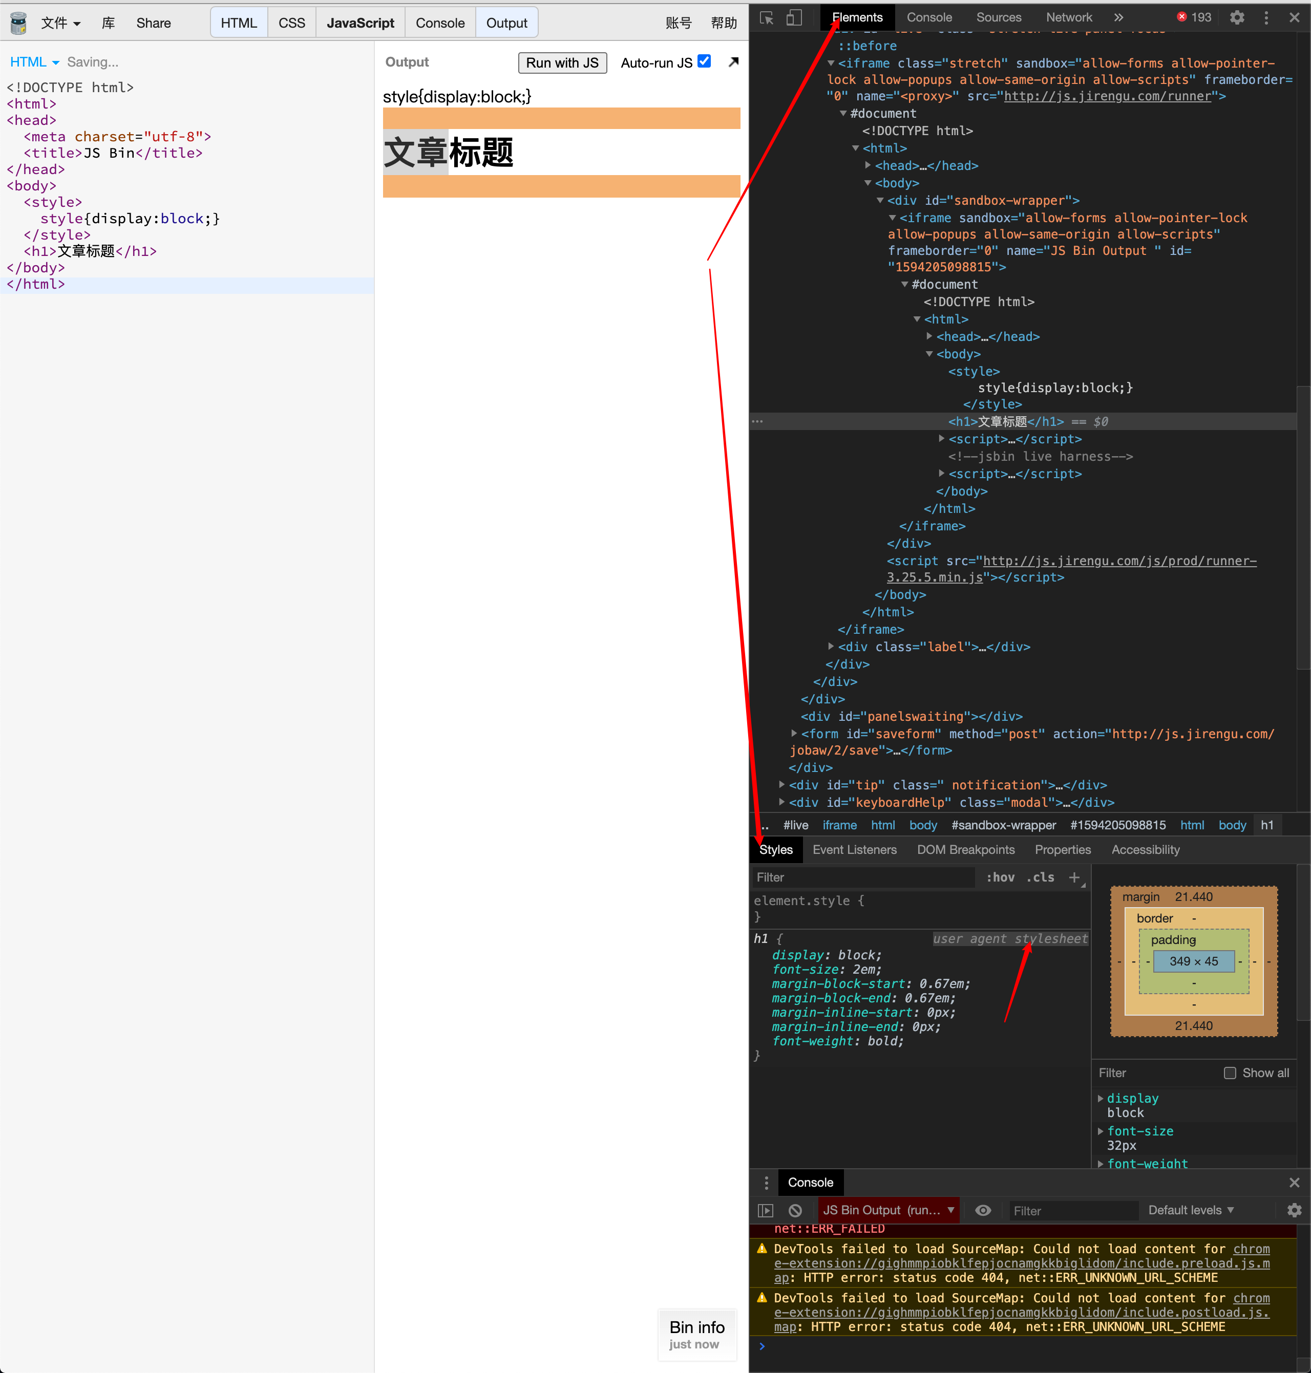This screenshot has height=1373, width=1311.
Task: Click the Run with JS button
Action: 563,62
